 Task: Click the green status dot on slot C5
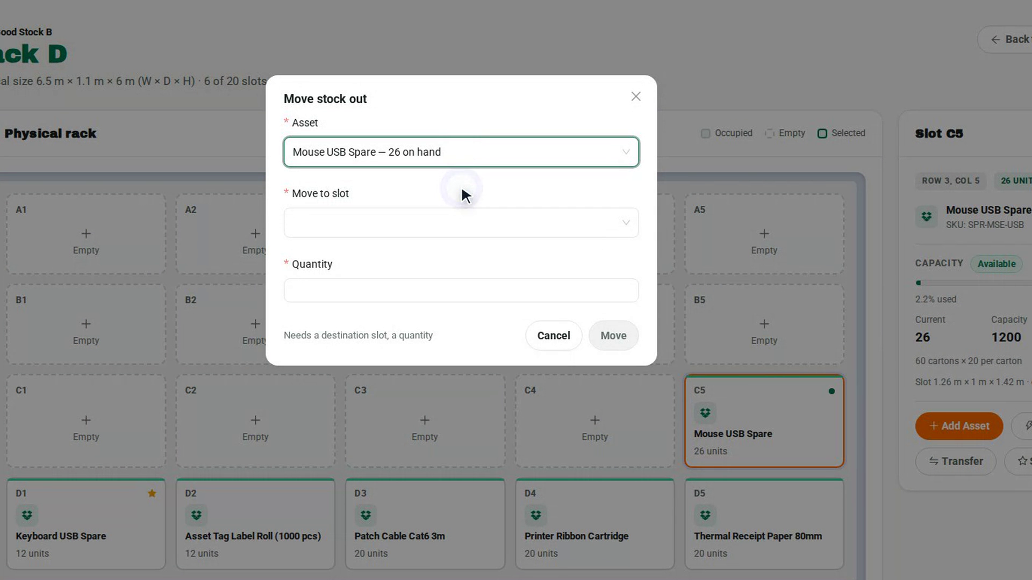pos(832,391)
